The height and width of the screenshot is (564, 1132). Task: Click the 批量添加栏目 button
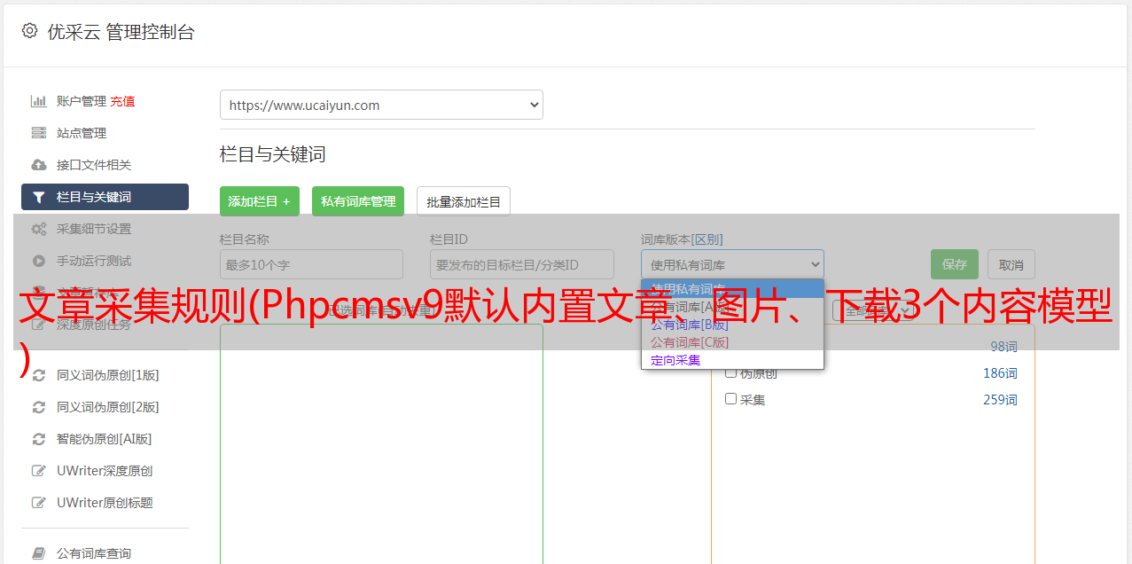(464, 201)
